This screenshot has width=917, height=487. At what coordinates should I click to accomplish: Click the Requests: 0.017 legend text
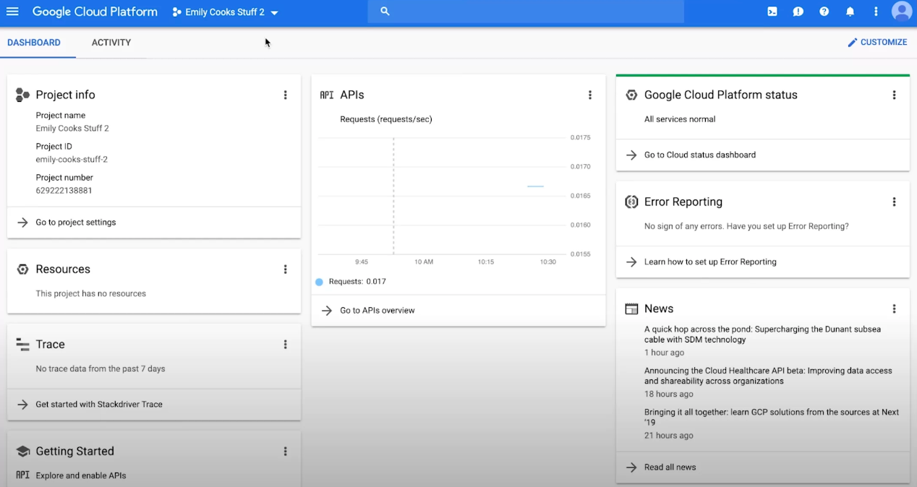(357, 282)
